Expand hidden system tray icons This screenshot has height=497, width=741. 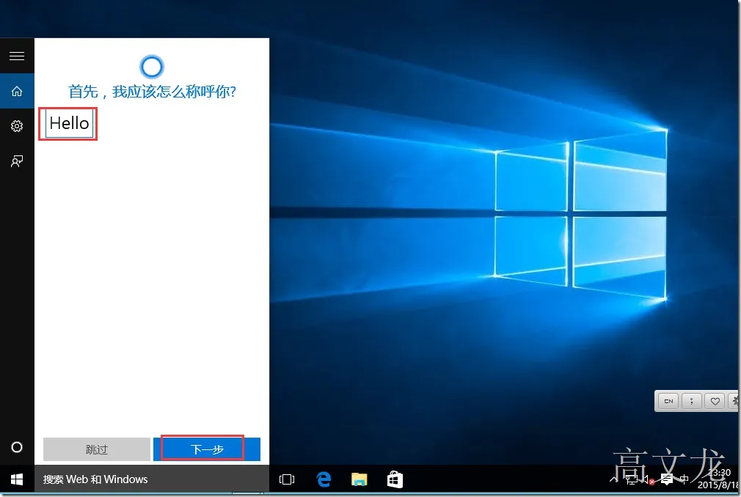coord(613,479)
